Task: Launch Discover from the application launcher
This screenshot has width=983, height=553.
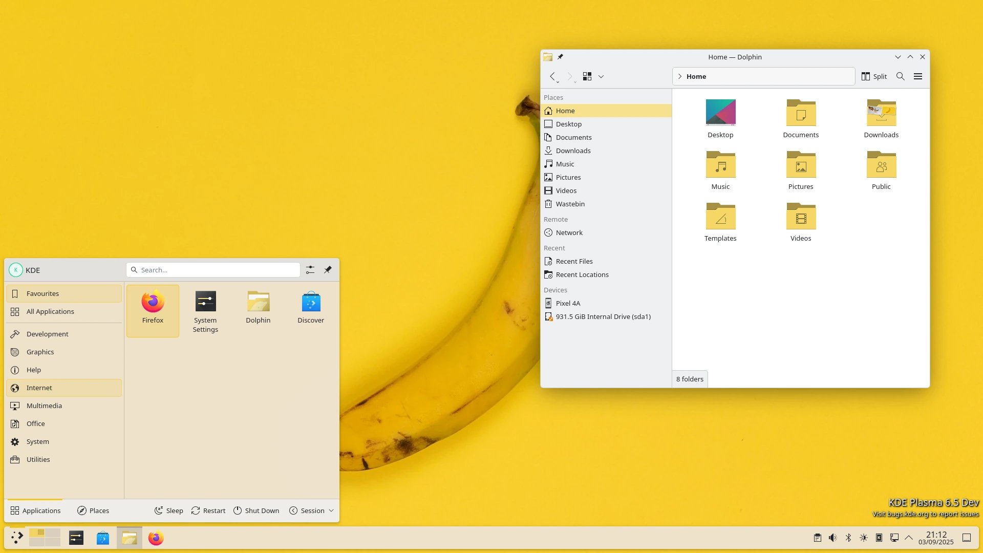Action: coord(310,306)
